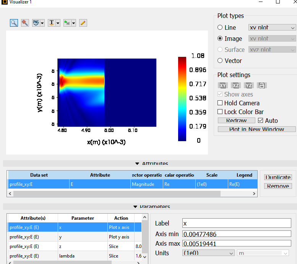Screen dimensions: 297x264
Task: Click the Plot in New Window button
Action: [x=256, y=129]
